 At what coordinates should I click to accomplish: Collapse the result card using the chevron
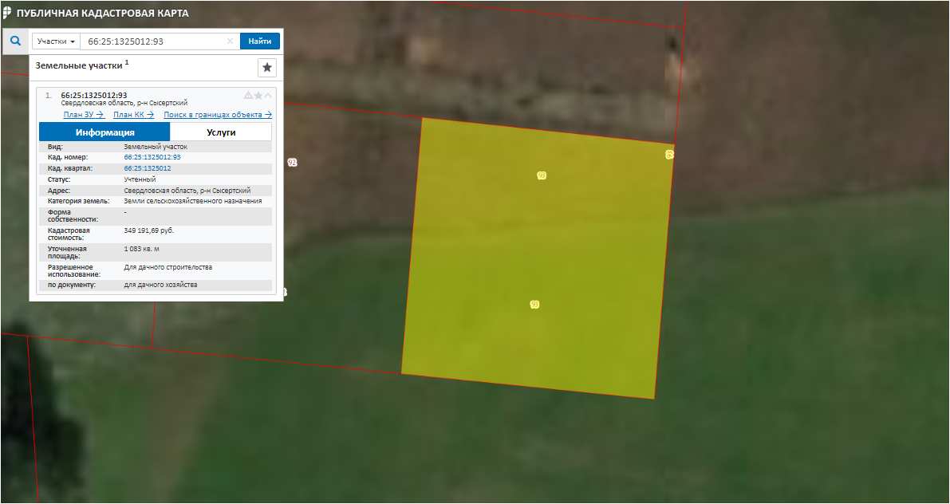point(268,96)
